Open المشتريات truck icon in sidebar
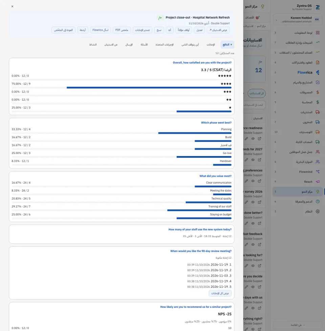The height and width of the screenshot is (331, 325). [x=318, y=112]
